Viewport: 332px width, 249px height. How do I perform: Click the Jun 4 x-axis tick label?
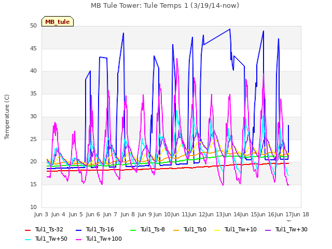click(x=58, y=214)
